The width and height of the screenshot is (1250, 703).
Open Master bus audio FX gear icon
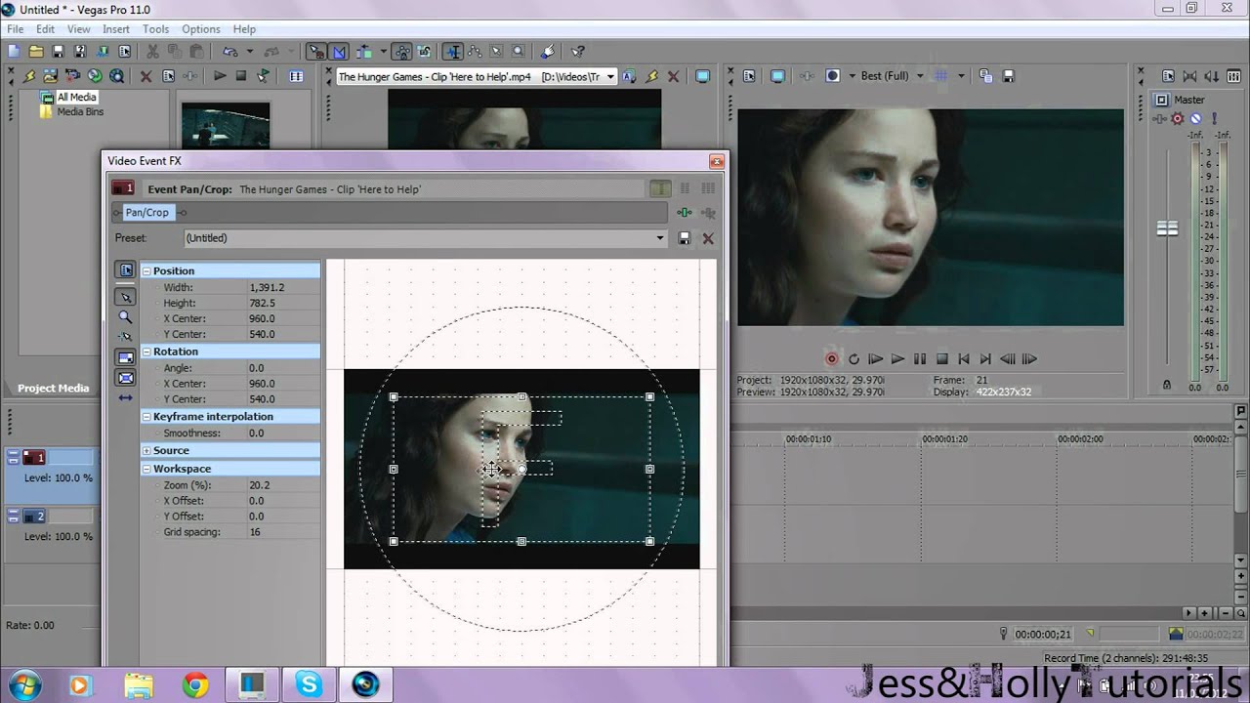pyautogui.click(x=1178, y=119)
